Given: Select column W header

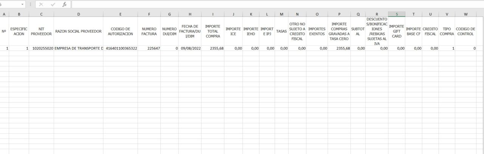Looking at the screenshot, I should point(465,14).
